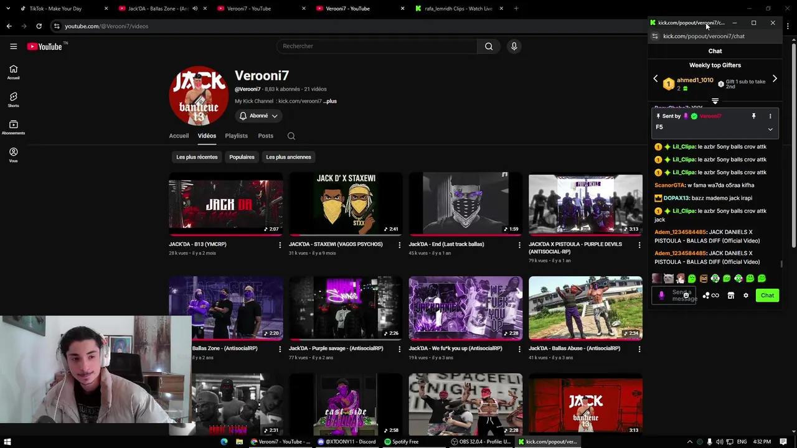Open the Verooni7 channel avatar
The height and width of the screenshot is (448, 797).
click(199, 96)
